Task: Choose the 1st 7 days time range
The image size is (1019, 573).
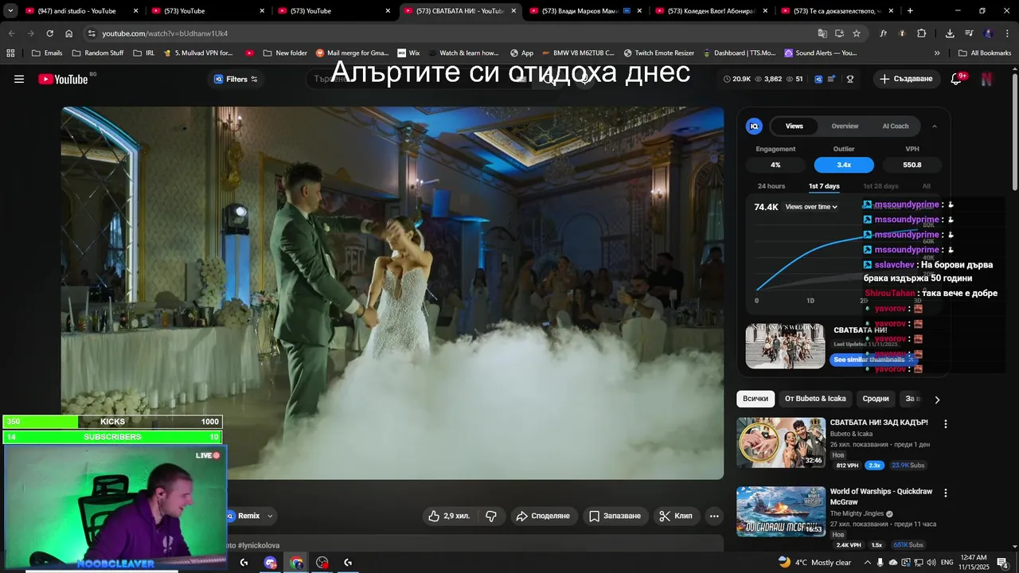Action: tap(824, 186)
